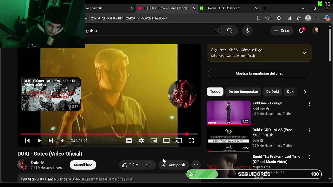Cast video to a TV device
The image size is (333, 187).
coord(179,141)
